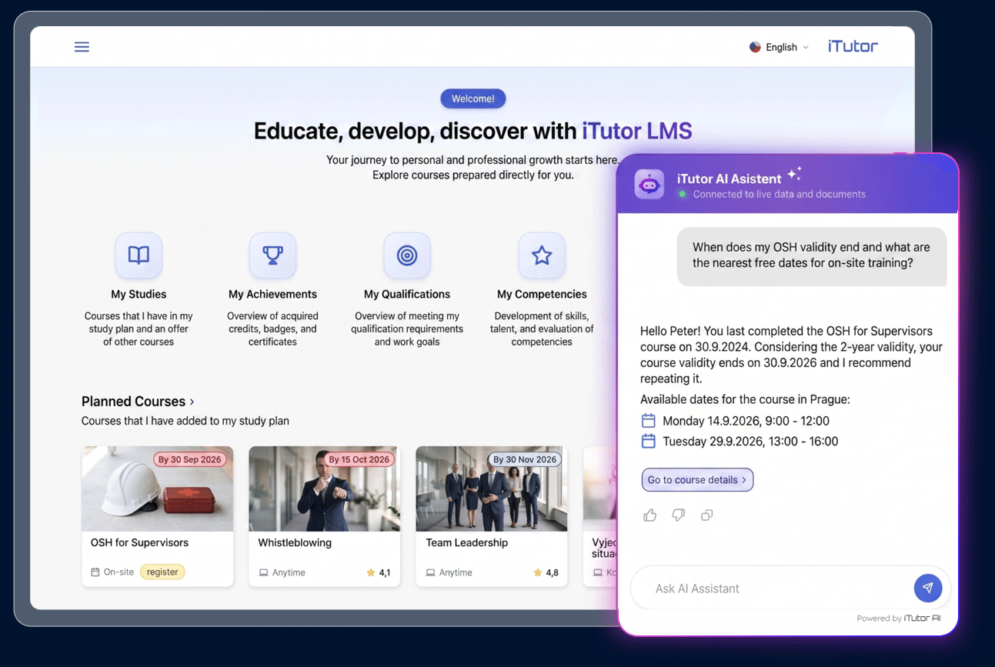Click the 'Anytime' label on Whistleblowing card
Image resolution: width=995 pixels, height=667 pixels.
(x=289, y=572)
